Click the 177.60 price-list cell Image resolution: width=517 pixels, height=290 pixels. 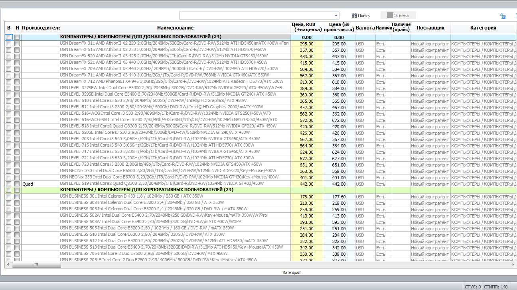339,197
